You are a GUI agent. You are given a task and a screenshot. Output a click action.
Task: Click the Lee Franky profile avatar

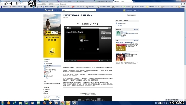(x=124, y=10)
